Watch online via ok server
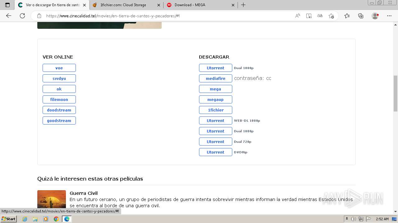 [59, 89]
